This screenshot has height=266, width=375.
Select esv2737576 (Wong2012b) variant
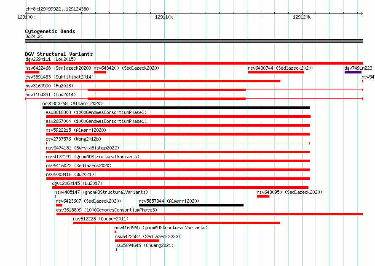pyautogui.click(x=178, y=143)
